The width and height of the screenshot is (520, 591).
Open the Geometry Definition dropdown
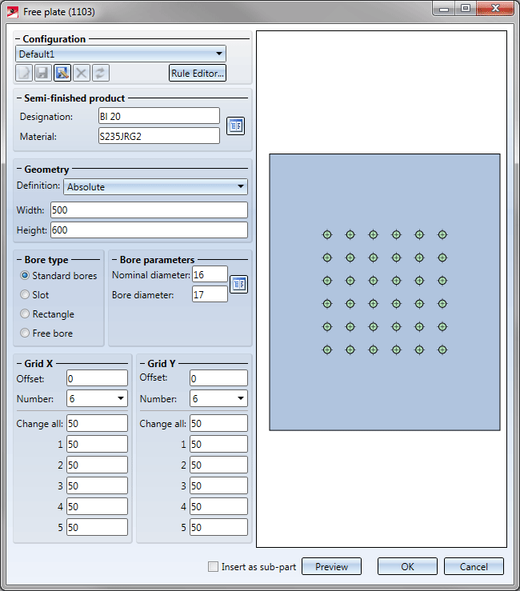[x=155, y=186]
